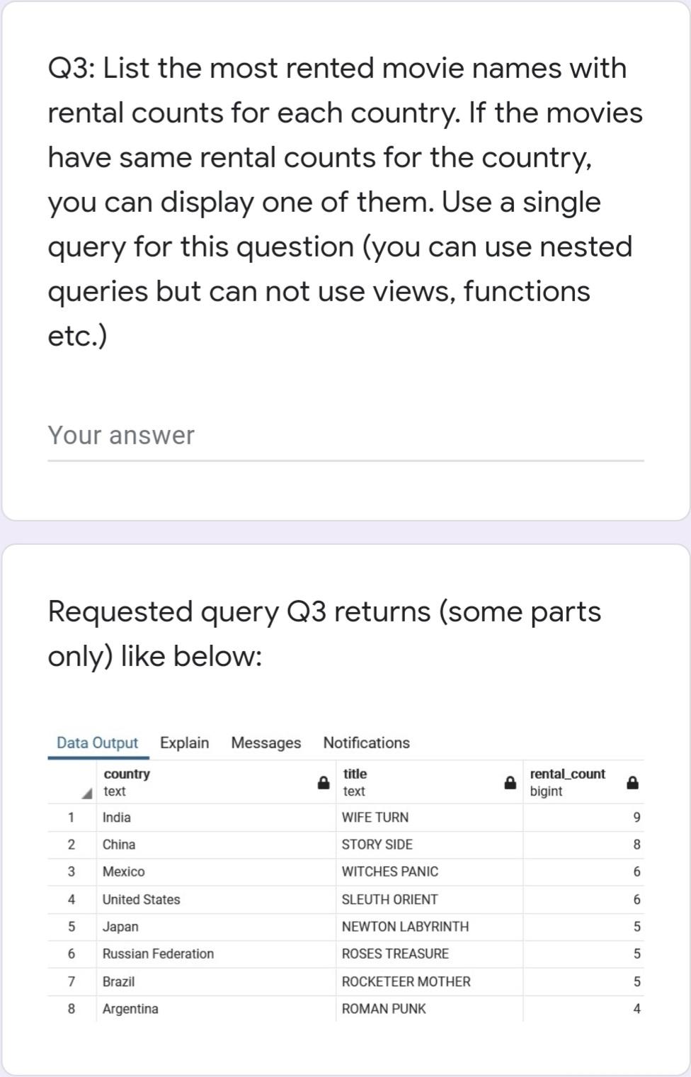Select the Data Output tab
This screenshot has width=691, height=1077.
96,743
